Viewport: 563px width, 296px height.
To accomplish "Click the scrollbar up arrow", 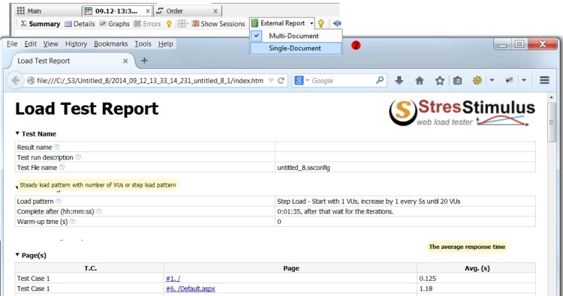I will pyautogui.click(x=552, y=97).
